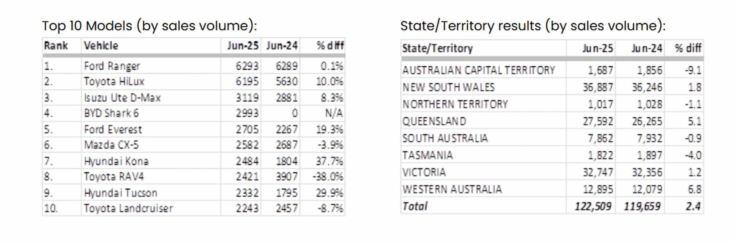The height and width of the screenshot is (244, 734).
Task: Select the Total Jun-25 value 122,509
Action: (x=593, y=206)
